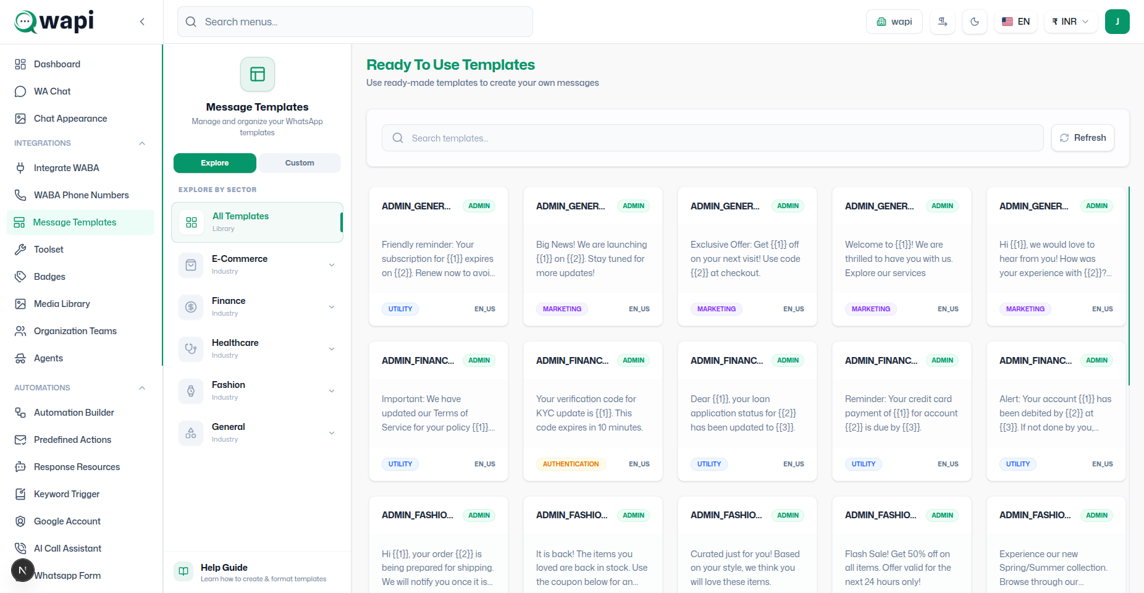
Task: Open the Dashboard icon in the sidebar
Action: click(x=20, y=64)
